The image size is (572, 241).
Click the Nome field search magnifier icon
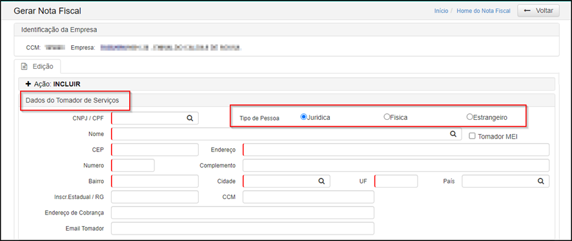pos(453,134)
